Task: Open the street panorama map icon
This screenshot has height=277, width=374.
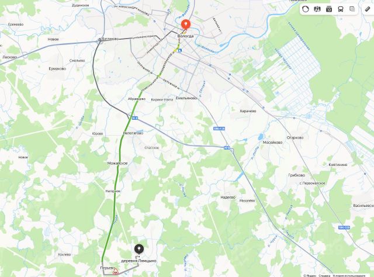Action: click(x=317, y=9)
